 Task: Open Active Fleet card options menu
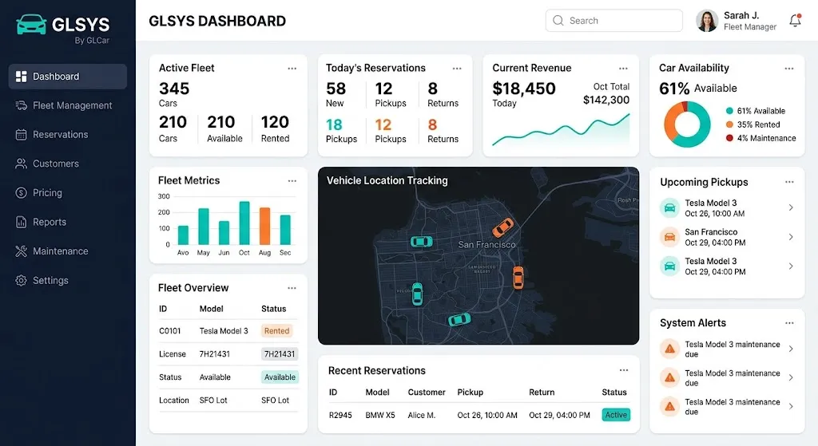pyautogui.click(x=292, y=69)
